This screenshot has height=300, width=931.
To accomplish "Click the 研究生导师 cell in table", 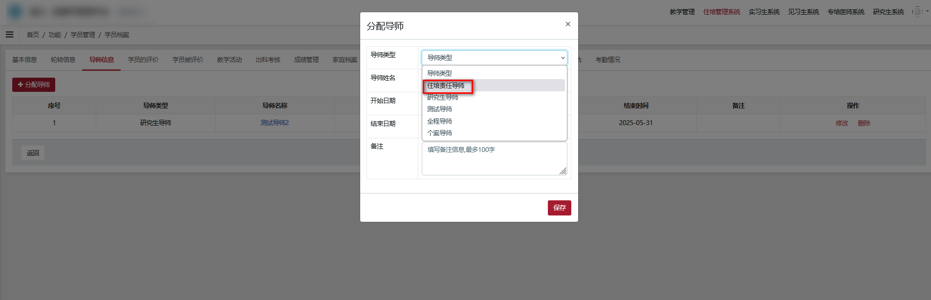I will coord(155,123).
